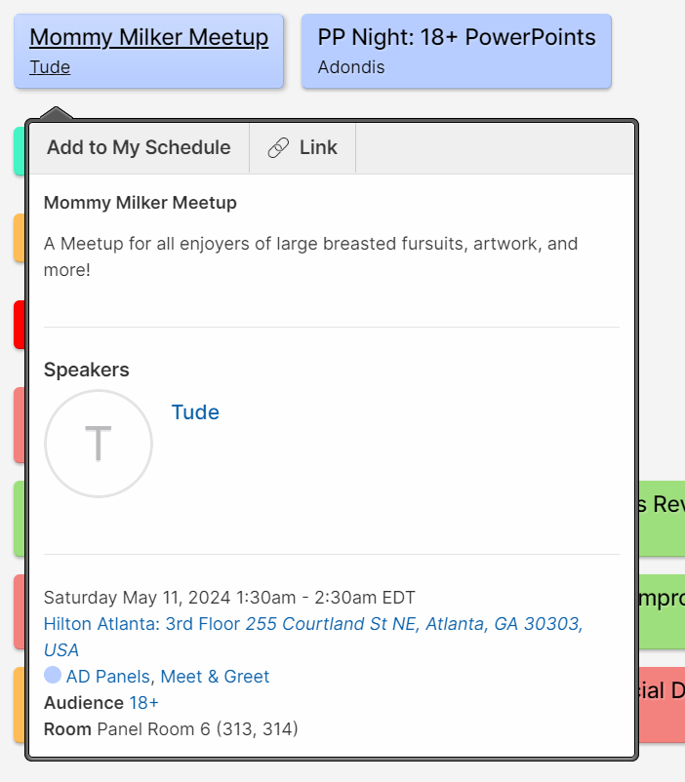Open Tude's speaker profile name link
The width and height of the screenshot is (685, 782).
195,412
